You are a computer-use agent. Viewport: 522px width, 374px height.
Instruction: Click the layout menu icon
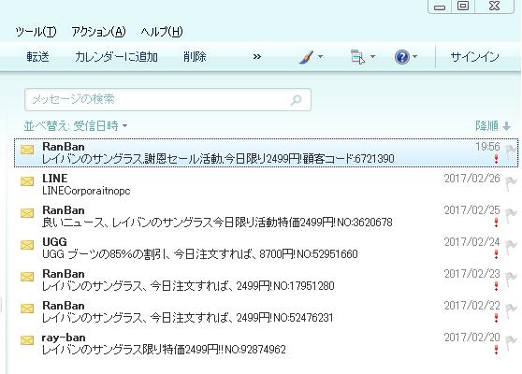coord(358,57)
